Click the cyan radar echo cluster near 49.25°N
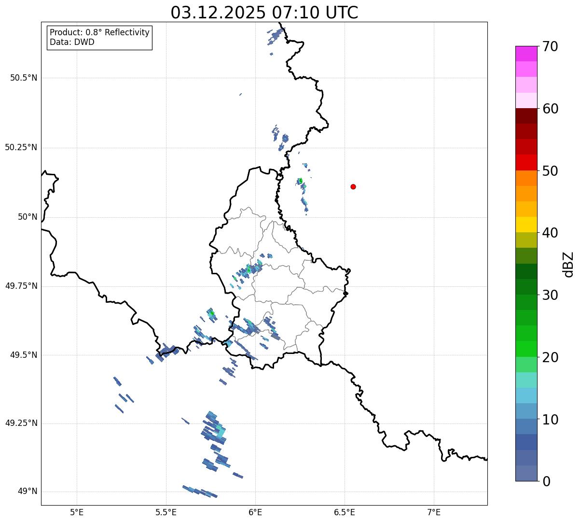 coord(215,427)
